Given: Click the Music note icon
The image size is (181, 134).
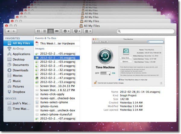Looking at the screenshot, I should (9, 81).
